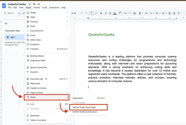Screen dimensions: 186x125
Task: Open the Google Docs home icon
Action: (x=4, y=6)
